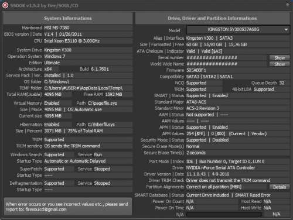Screen dimensions: 293x220
Task: Select 75% of Total RAM value
Action: [86, 131]
